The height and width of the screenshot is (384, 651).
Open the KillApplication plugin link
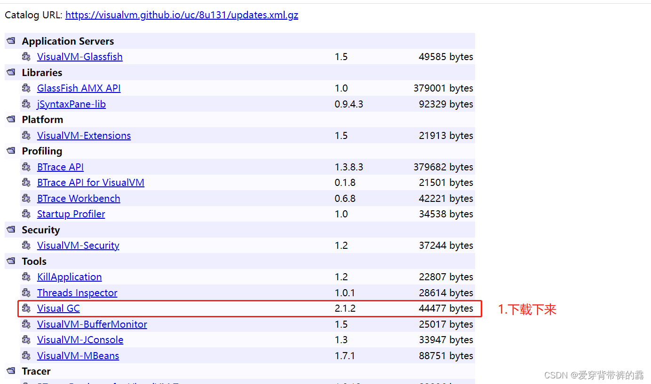tap(70, 277)
